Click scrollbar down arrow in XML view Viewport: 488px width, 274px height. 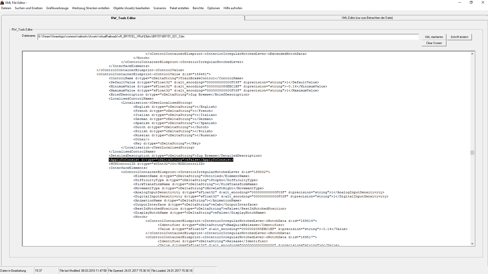[472, 244]
